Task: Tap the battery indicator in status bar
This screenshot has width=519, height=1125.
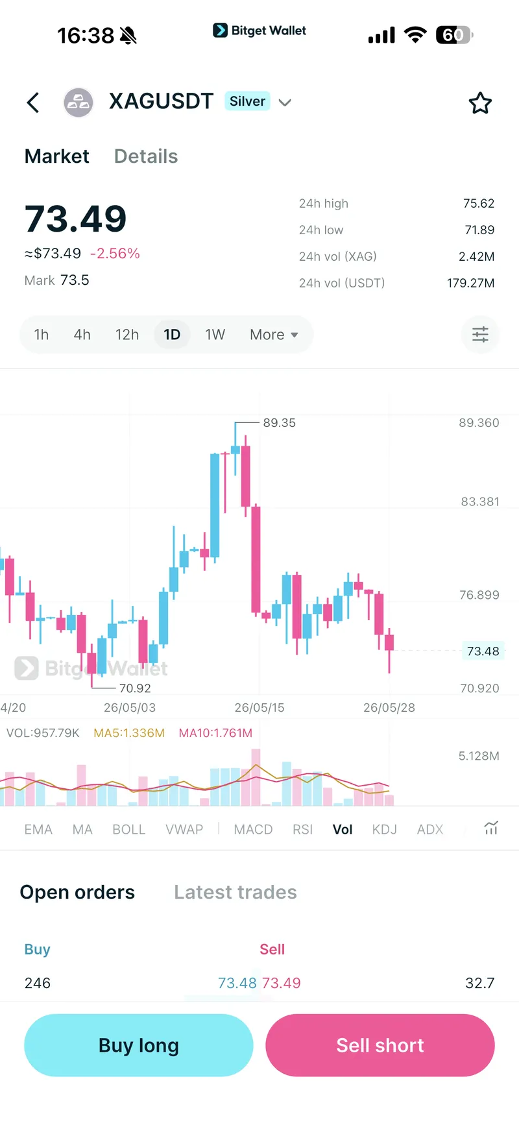Action: (454, 35)
